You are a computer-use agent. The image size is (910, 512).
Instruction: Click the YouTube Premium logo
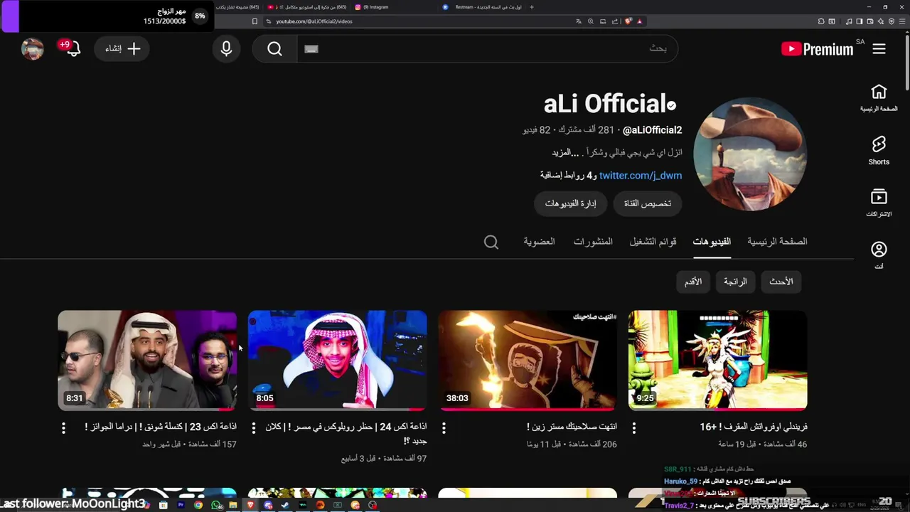click(x=817, y=49)
